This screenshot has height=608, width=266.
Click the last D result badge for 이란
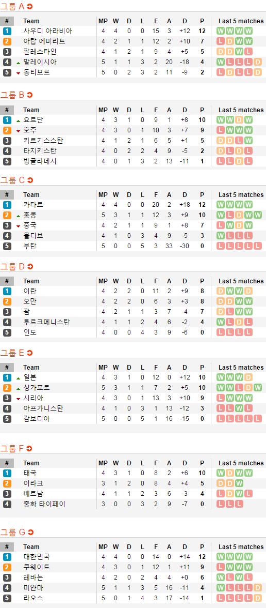pos(248,291)
